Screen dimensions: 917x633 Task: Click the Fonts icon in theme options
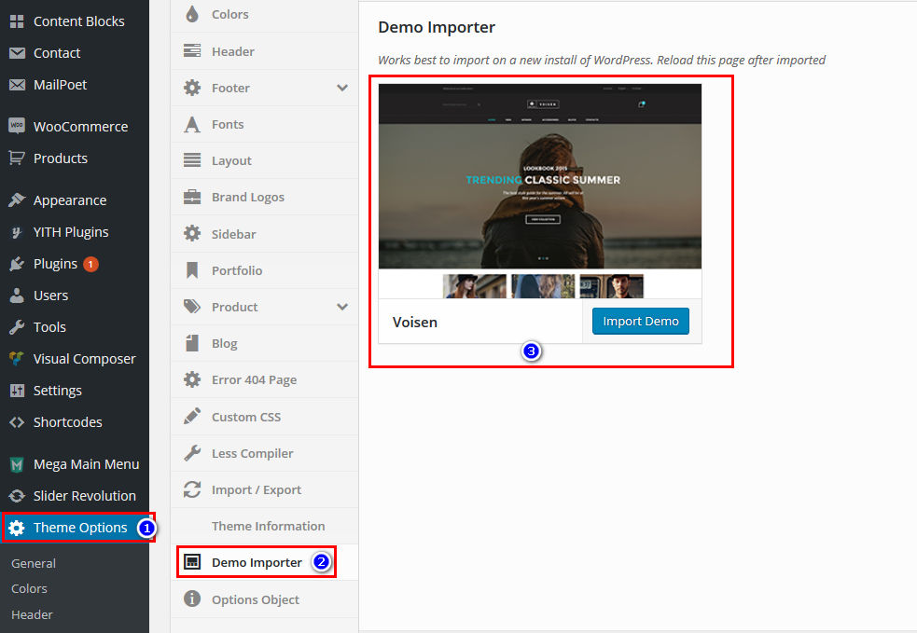click(x=193, y=124)
